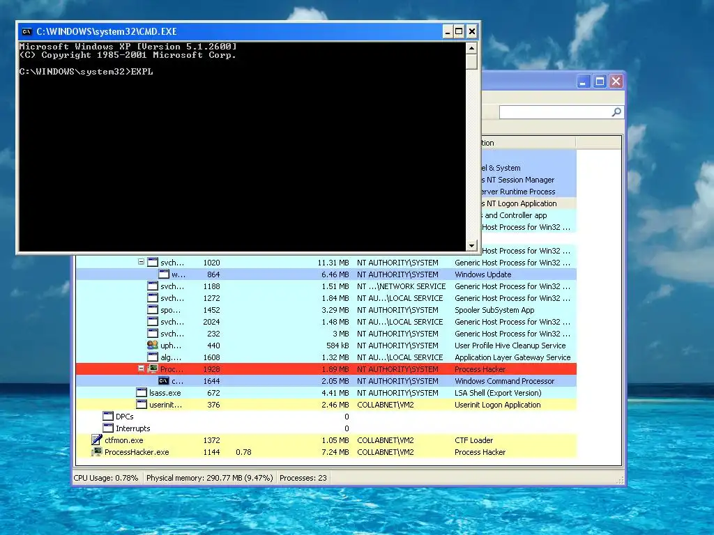Click the svchost icon in row PID 1272

153,298
